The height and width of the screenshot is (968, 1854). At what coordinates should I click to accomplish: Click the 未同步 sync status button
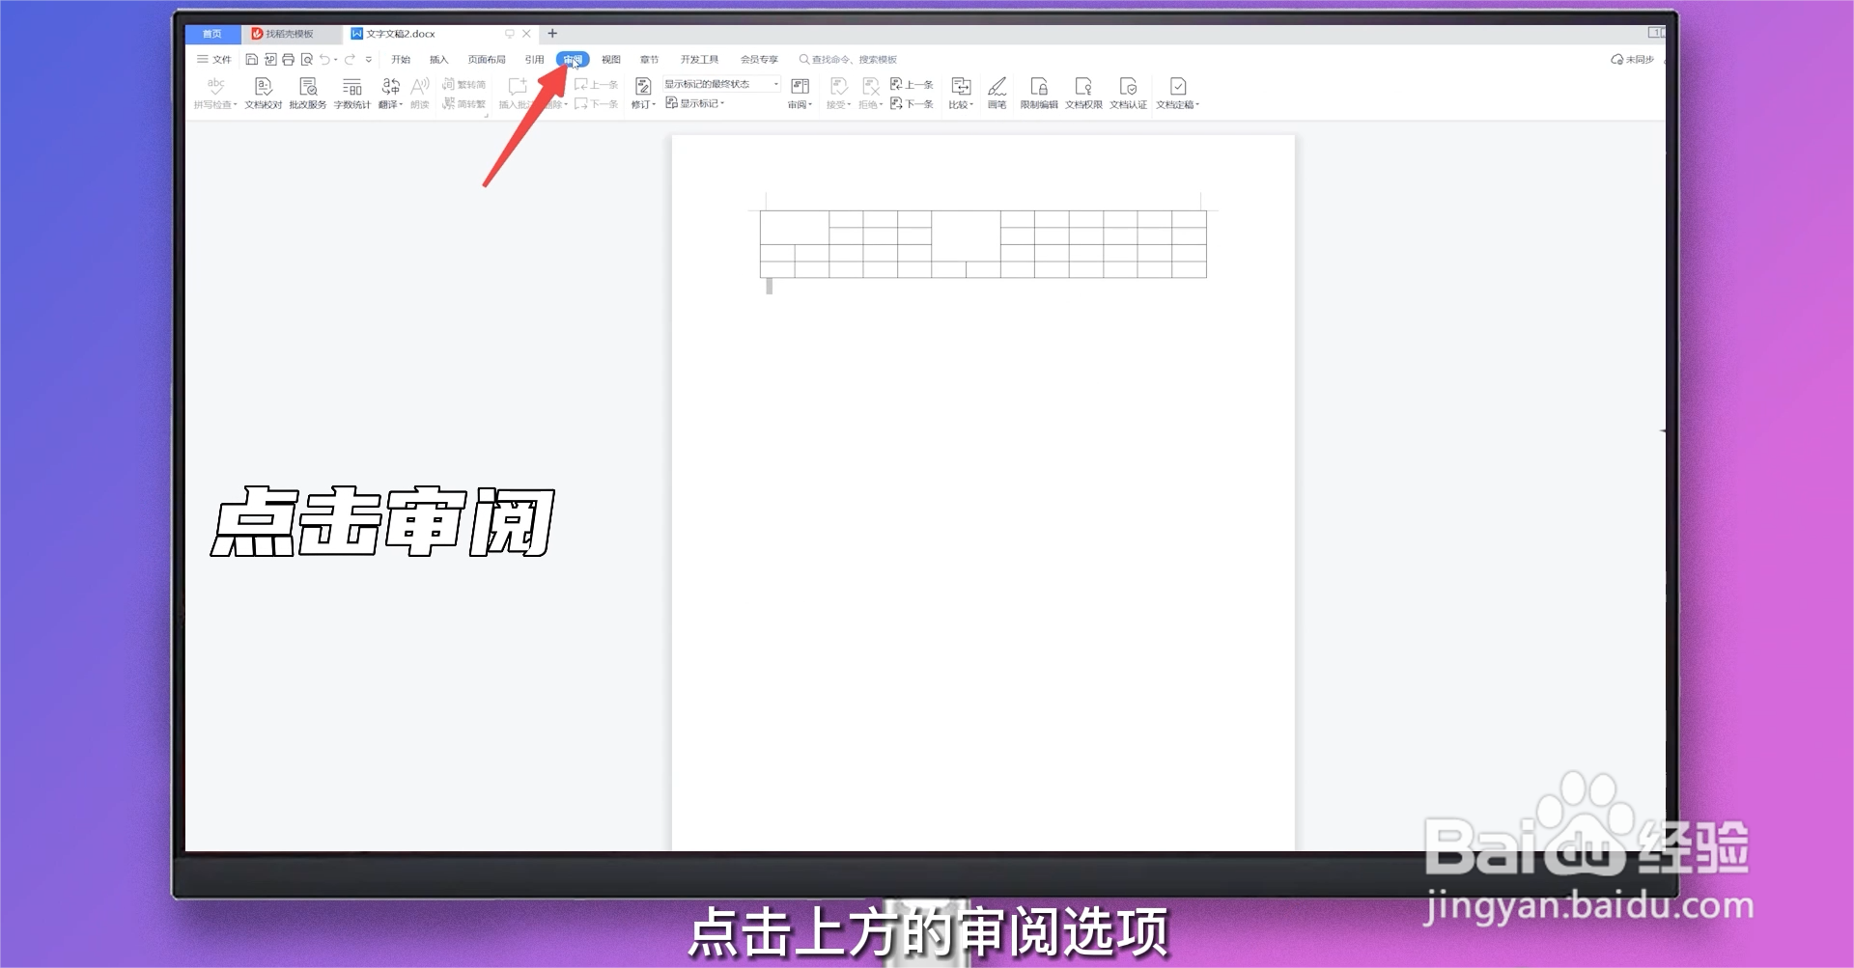1633,60
